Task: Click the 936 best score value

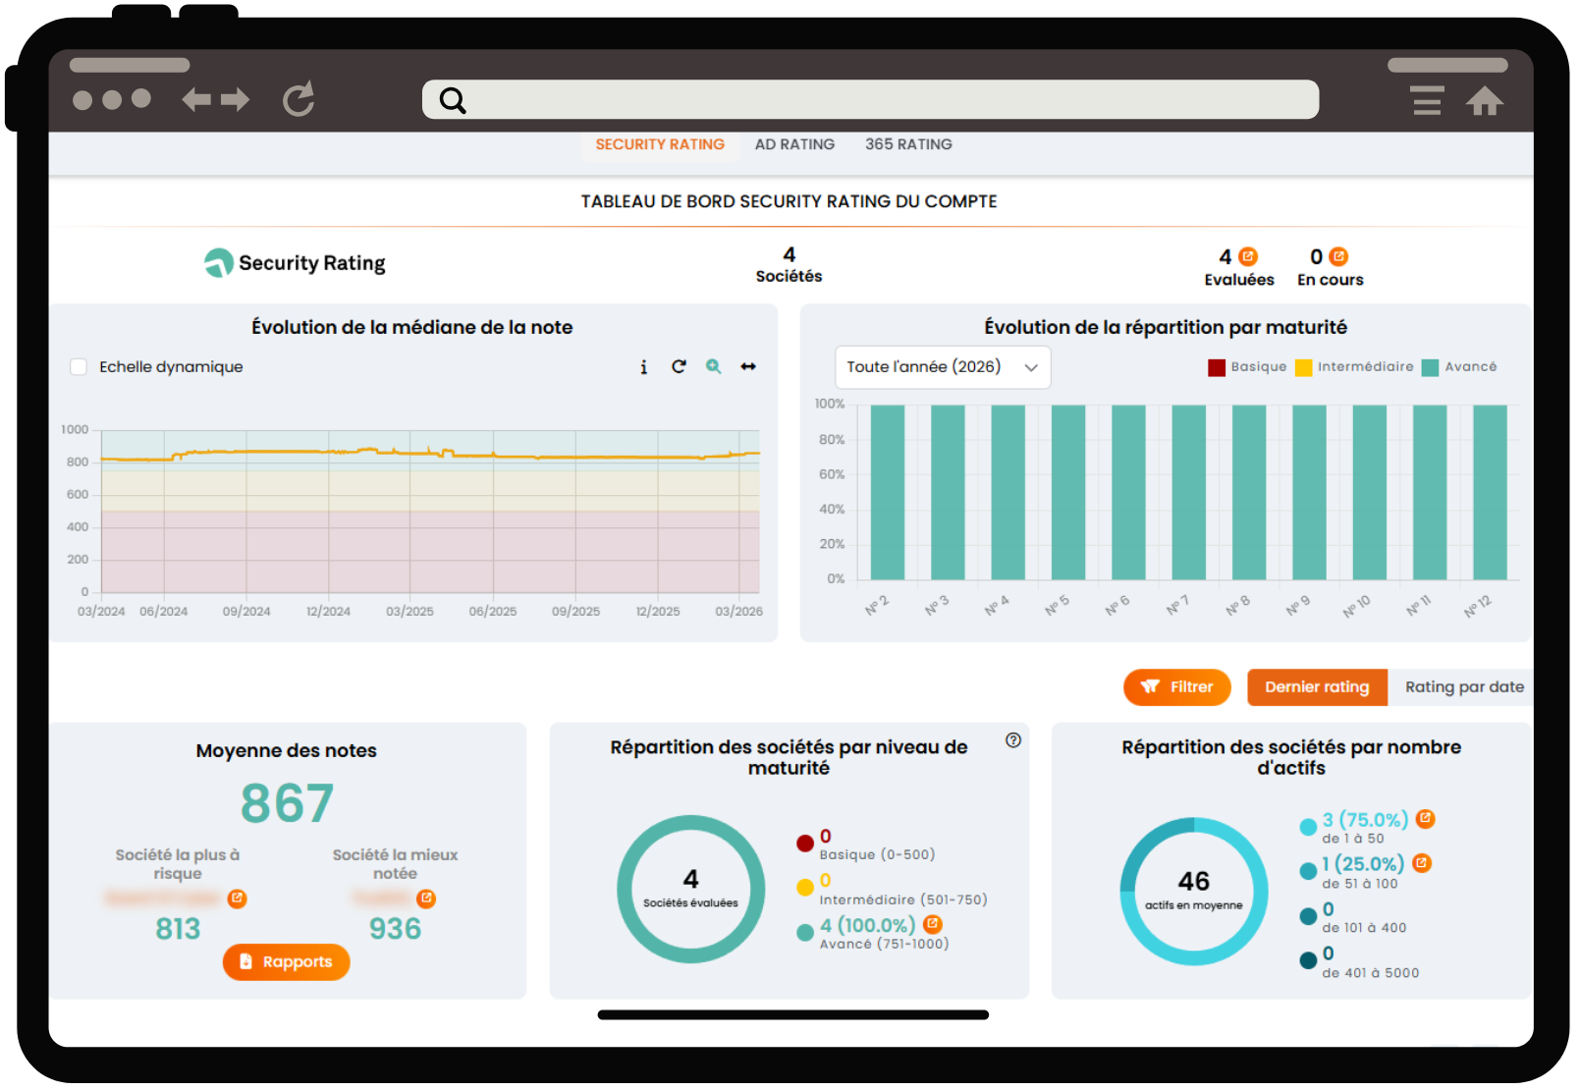Action: tap(395, 929)
